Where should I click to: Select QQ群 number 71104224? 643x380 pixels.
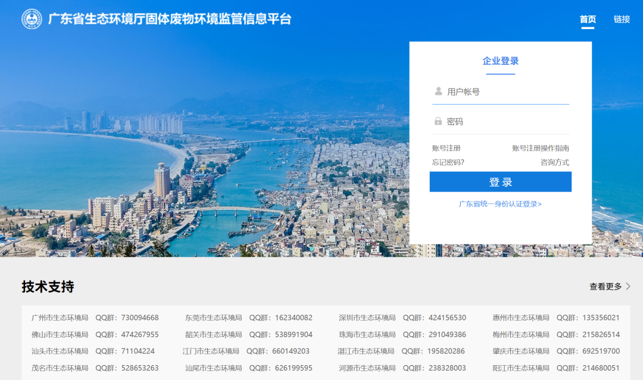coord(138,351)
